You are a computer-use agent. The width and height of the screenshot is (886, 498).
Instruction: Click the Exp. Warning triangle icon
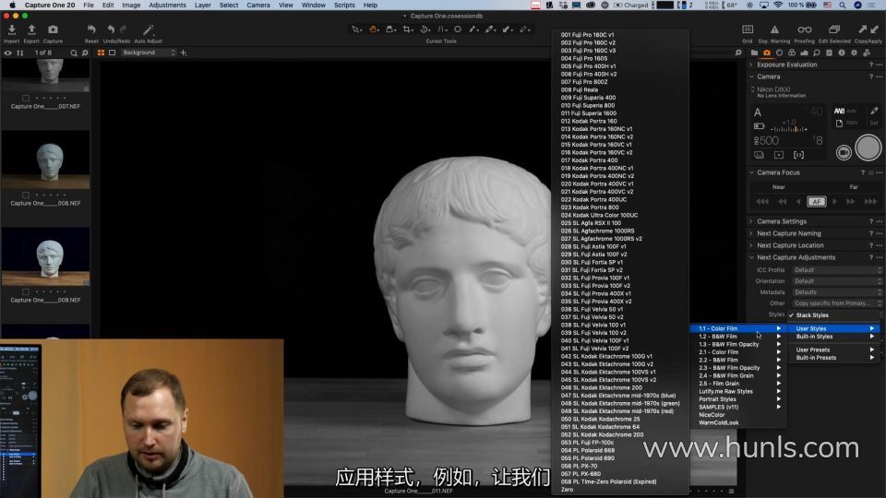pos(774,30)
